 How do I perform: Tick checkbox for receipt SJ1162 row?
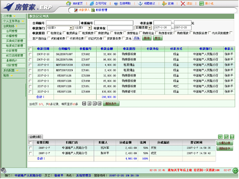pos(30,54)
